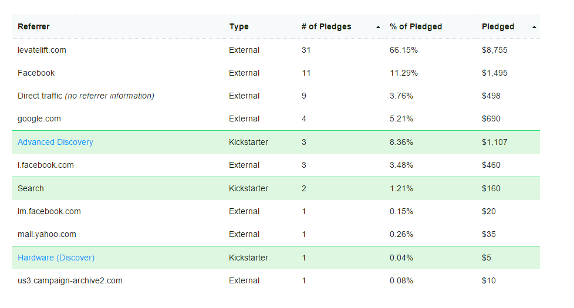Select the levatelift.com referrer row

pyautogui.click(x=42, y=50)
